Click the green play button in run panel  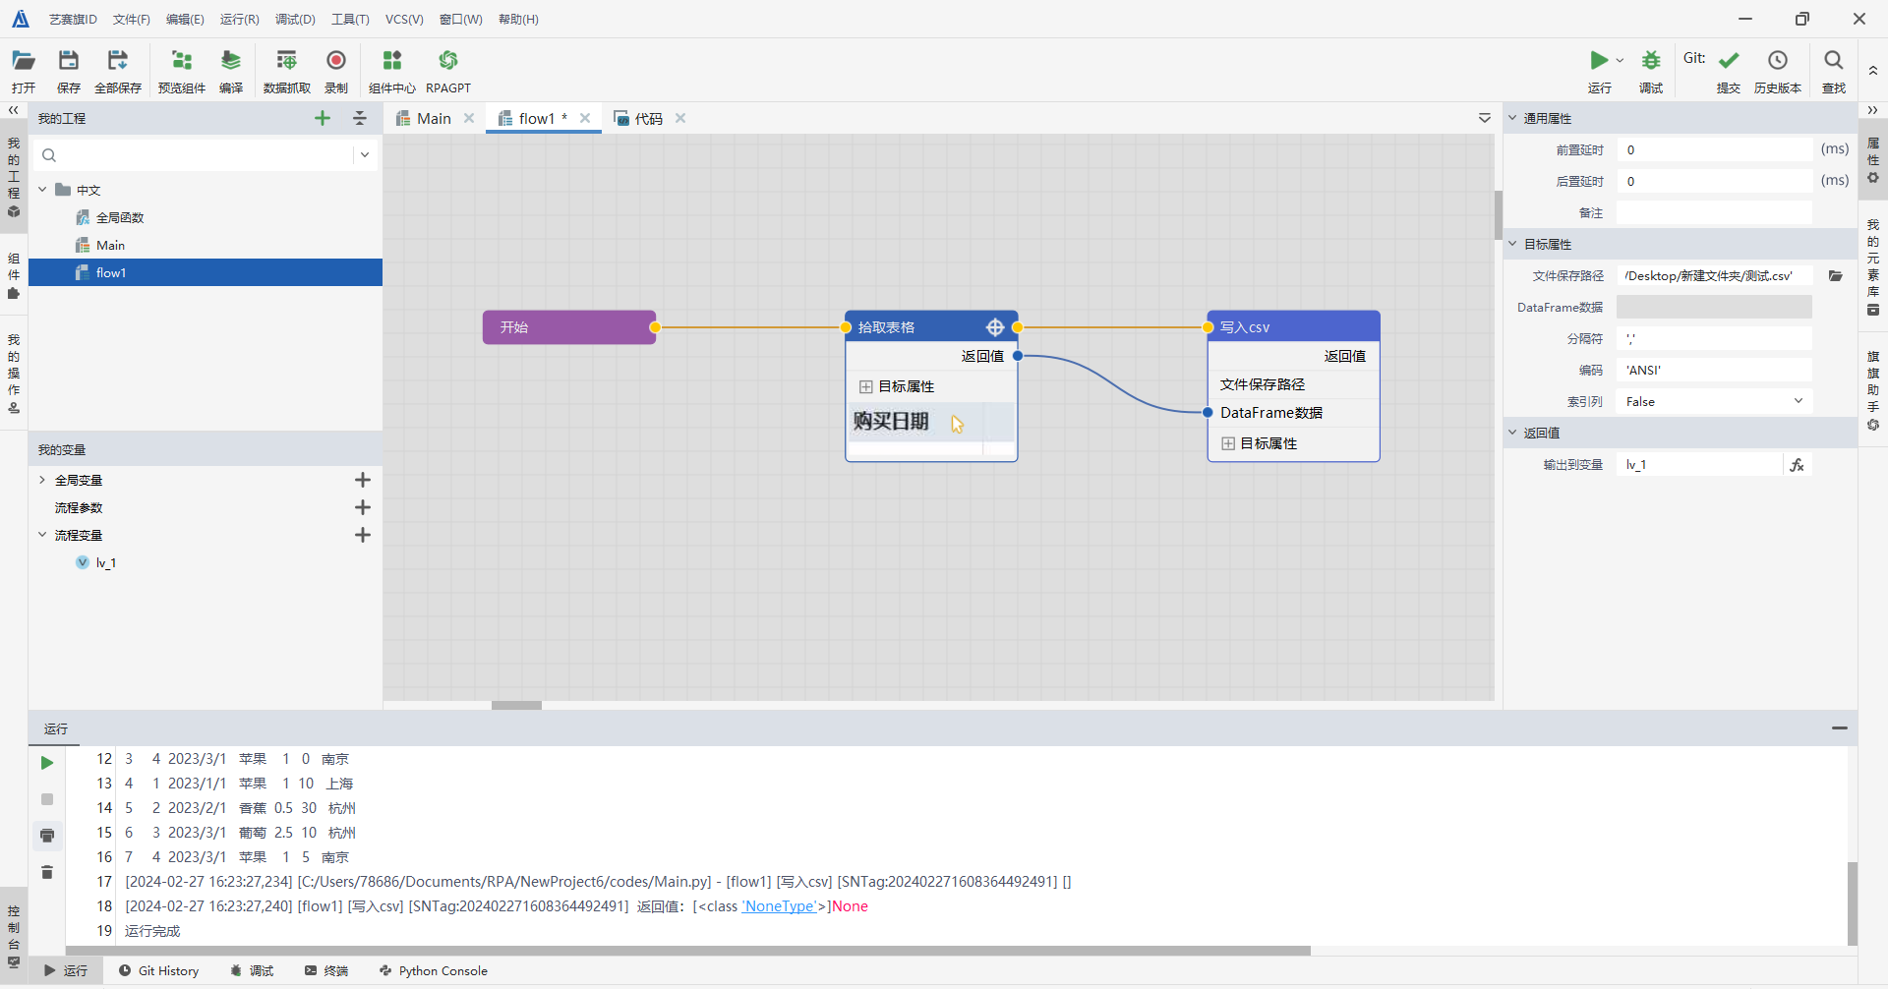(x=47, y=763)
